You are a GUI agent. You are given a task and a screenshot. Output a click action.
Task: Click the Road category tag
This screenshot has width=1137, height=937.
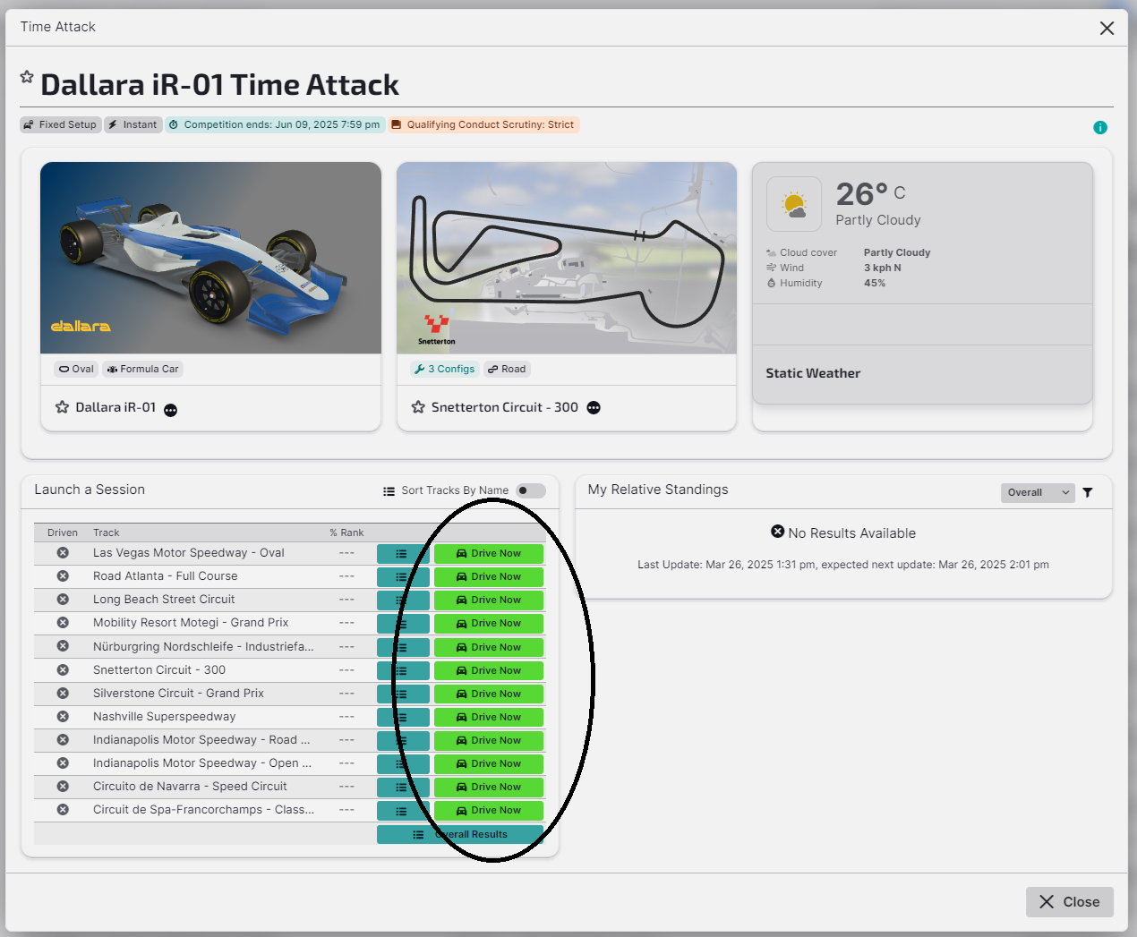[x=508, y=369]
